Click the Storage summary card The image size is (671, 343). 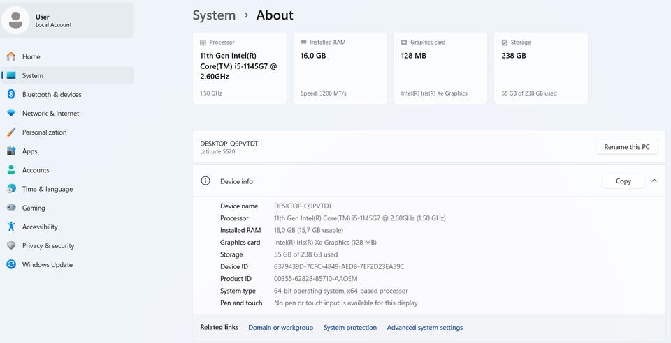541,68
